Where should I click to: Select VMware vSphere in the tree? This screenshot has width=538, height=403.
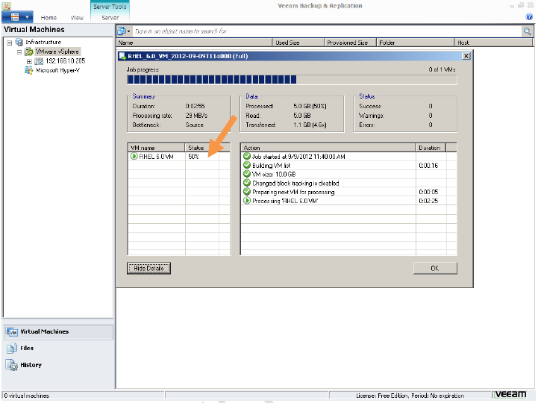coord(57,51)
